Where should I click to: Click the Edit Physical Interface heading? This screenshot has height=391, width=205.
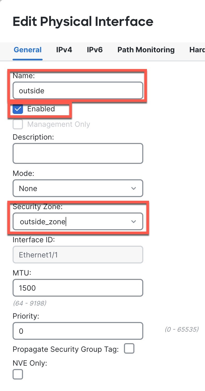83,21
